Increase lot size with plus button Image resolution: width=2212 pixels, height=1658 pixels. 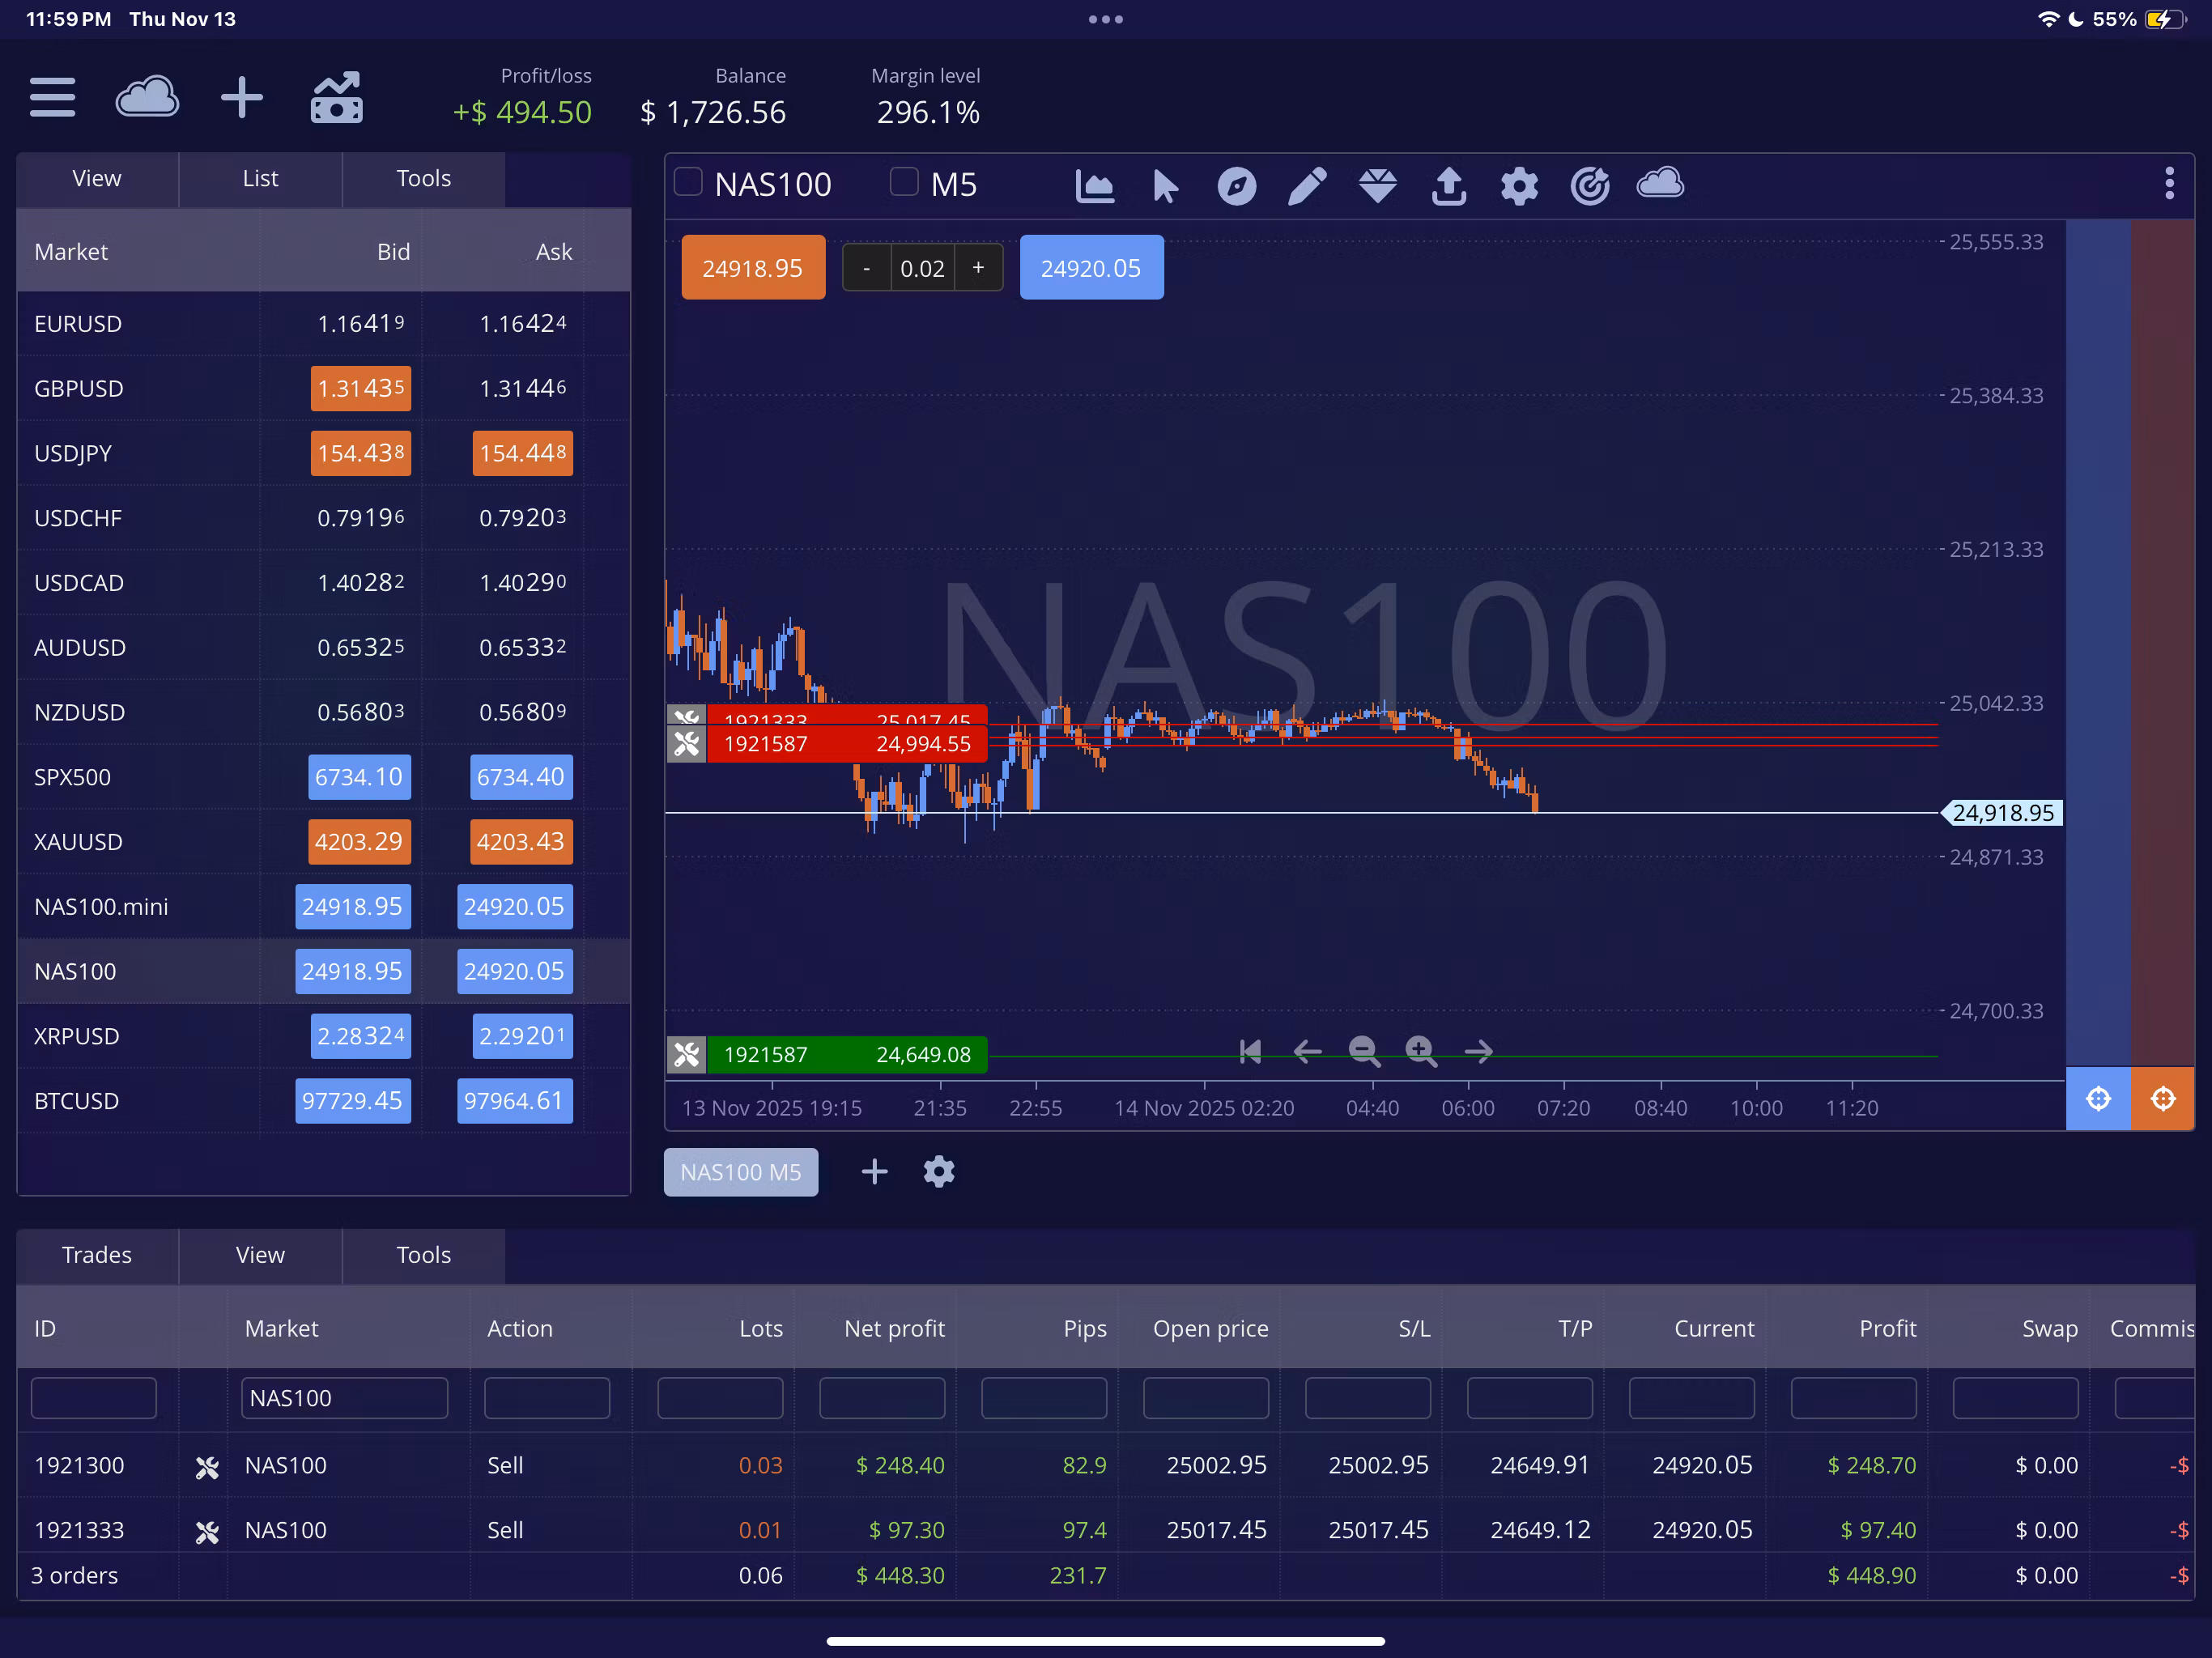[979, 268]
